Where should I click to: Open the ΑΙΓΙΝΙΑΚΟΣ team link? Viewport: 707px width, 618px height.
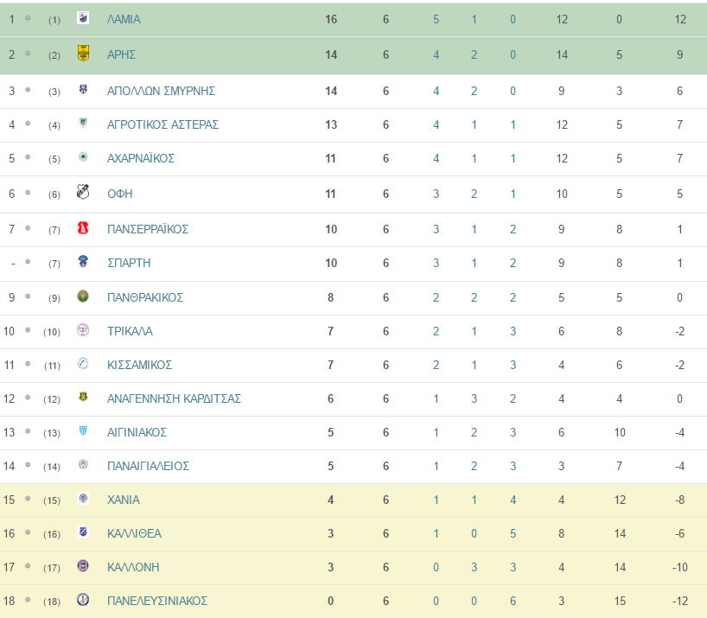click(x=137, y=432)
